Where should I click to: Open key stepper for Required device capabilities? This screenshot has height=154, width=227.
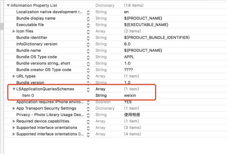(88, 122)
